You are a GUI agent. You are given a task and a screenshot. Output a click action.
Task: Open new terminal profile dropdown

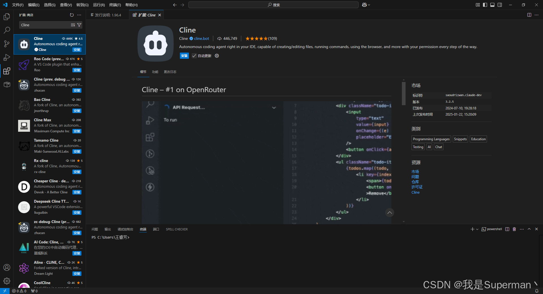coord(477,229)
